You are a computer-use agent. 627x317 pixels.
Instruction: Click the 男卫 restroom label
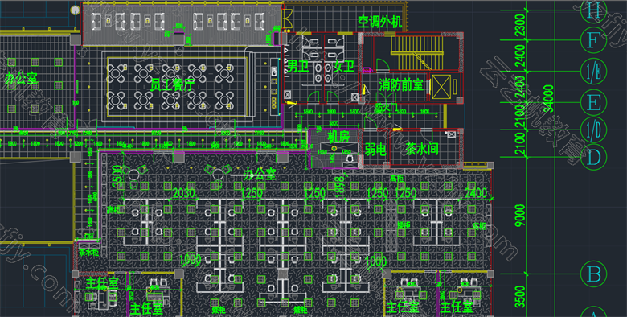click(x=298, y=67)
